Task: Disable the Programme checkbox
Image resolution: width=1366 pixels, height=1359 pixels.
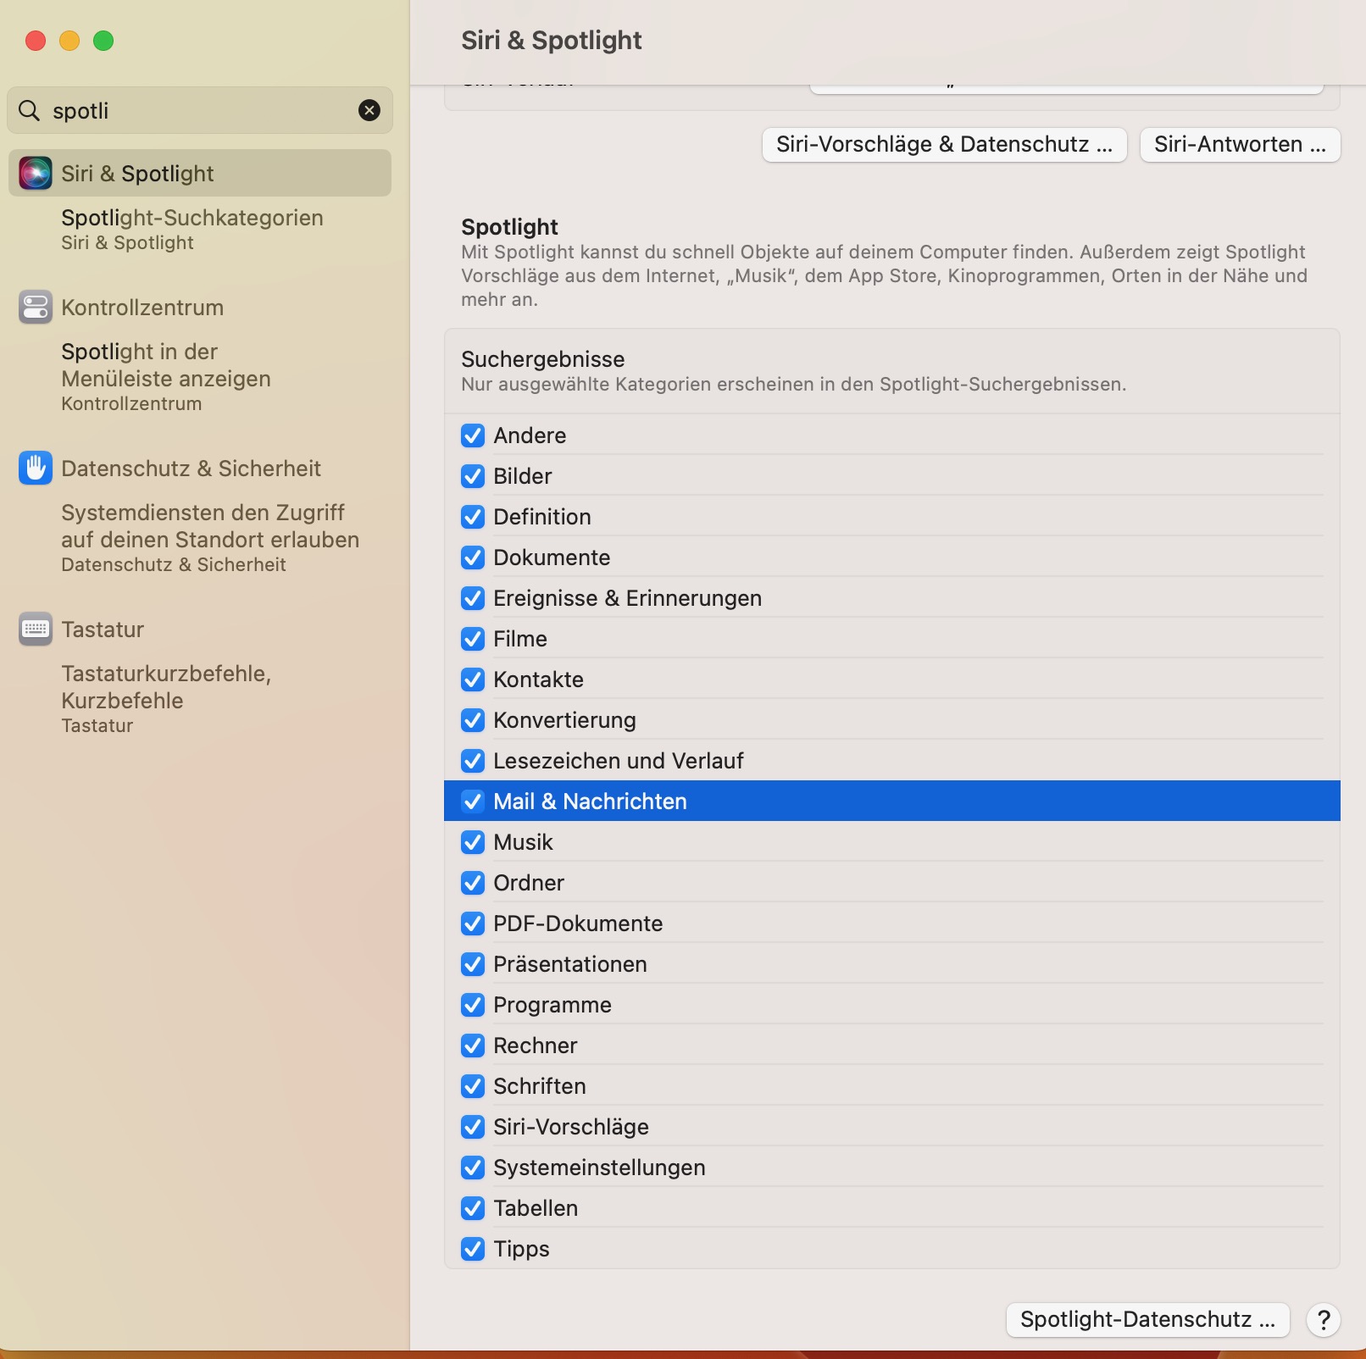Action: pyautogui.click(x=473, y=1005)
